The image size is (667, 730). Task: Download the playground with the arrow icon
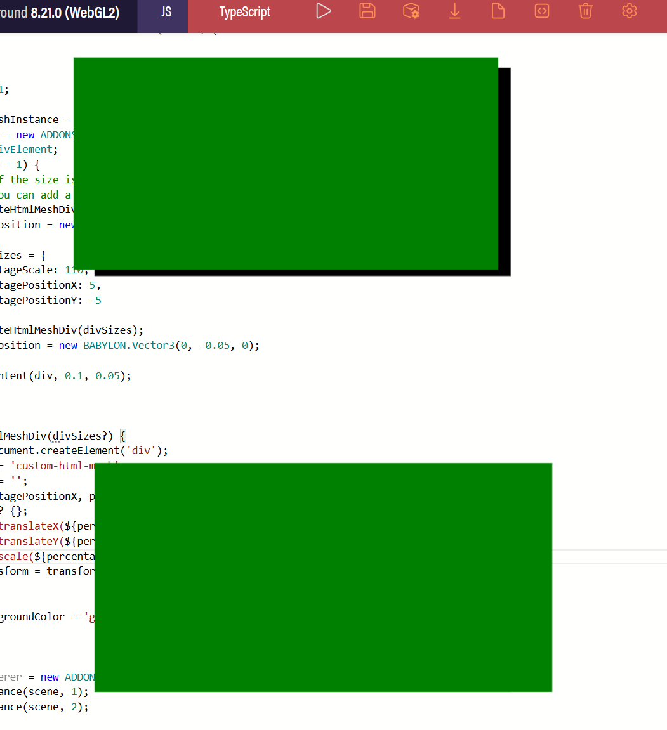[454, 11]
